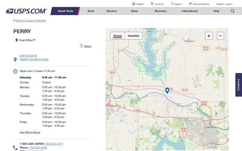Open the Shop menu
Viewport: 242px width, 151px height.
click(134, 11)
